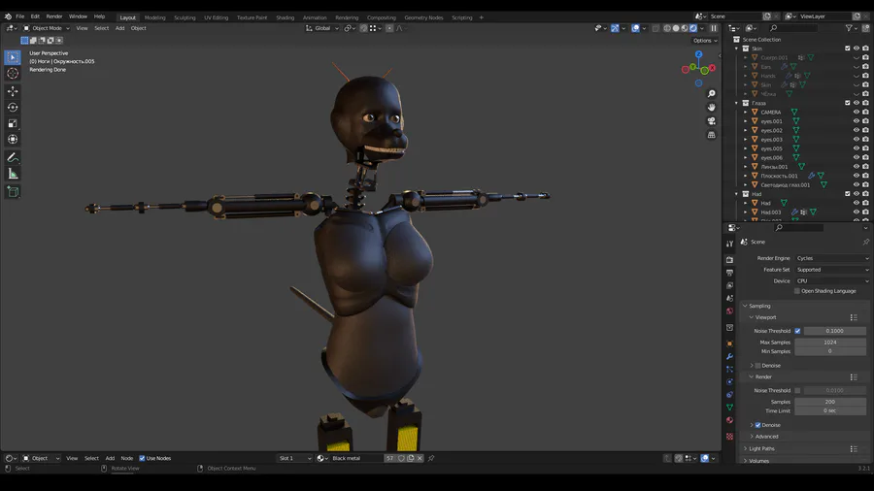
Task: Disable render camera for eyes.003
Action: 865,139
